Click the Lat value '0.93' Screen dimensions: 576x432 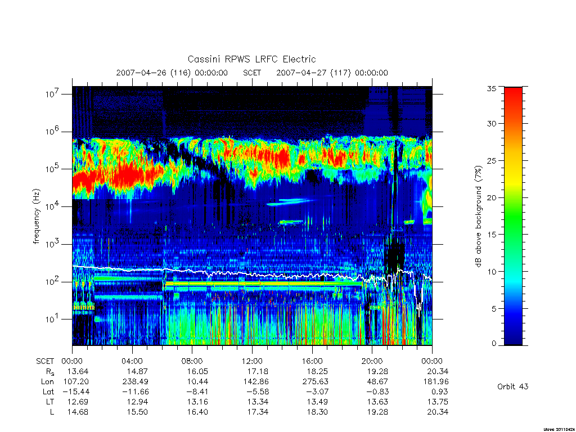click(440, 391)
